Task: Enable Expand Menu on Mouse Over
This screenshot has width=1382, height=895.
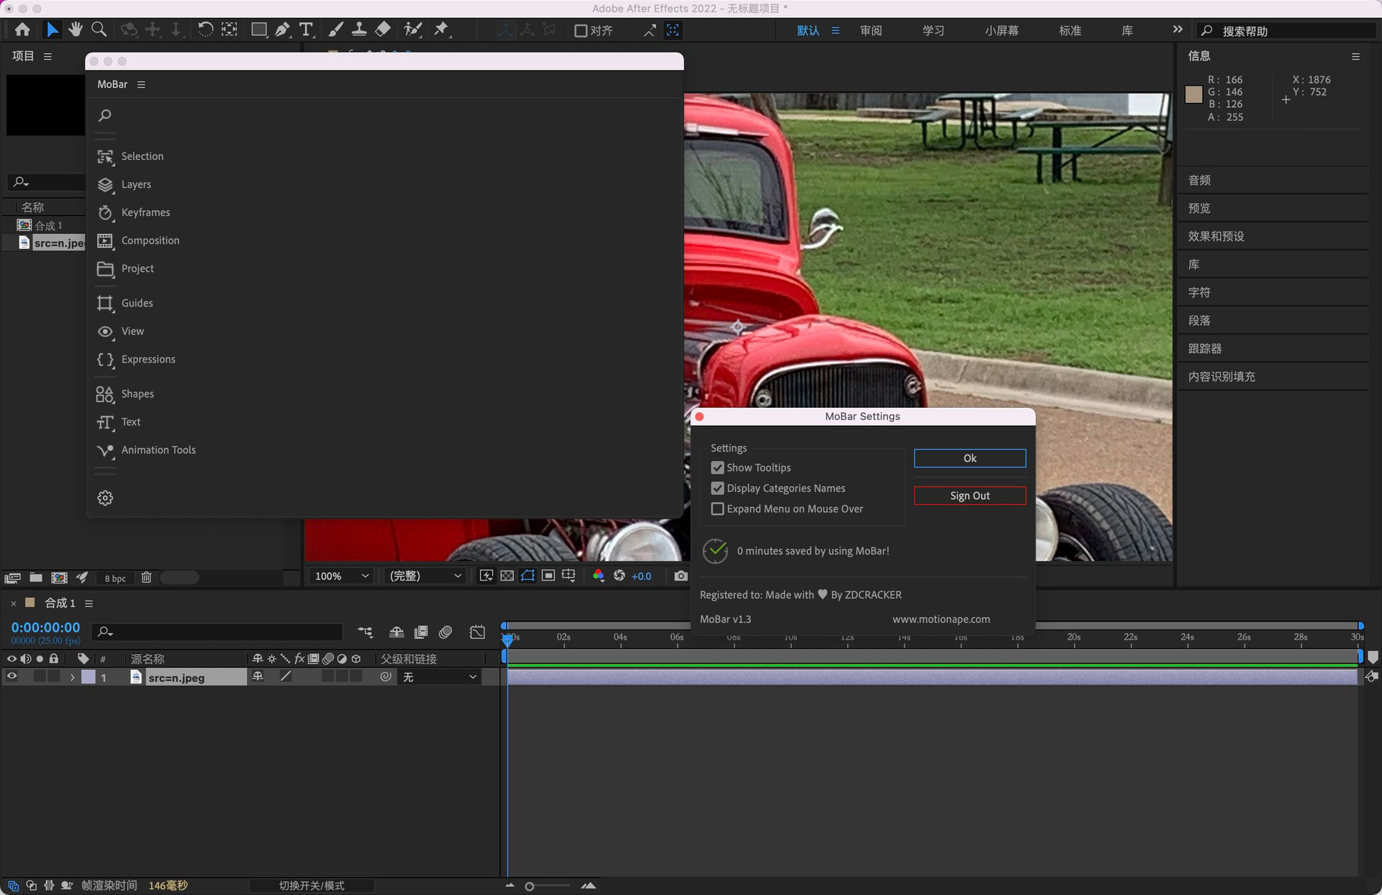Action: pos(718,509)
